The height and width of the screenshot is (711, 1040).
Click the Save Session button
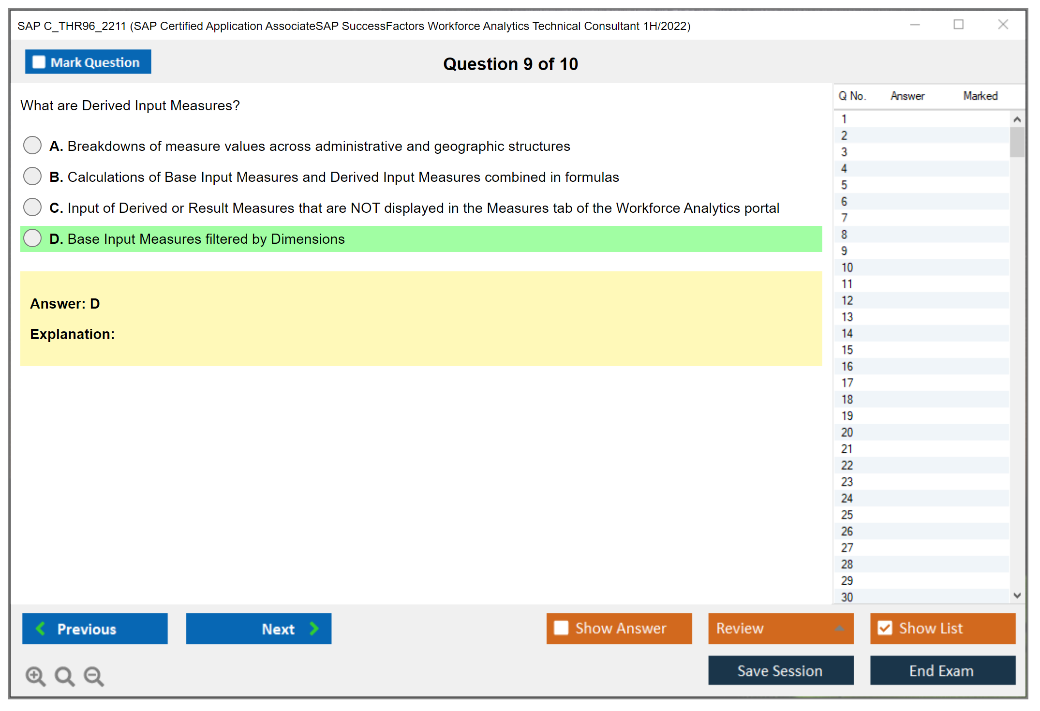pos(780,670)
